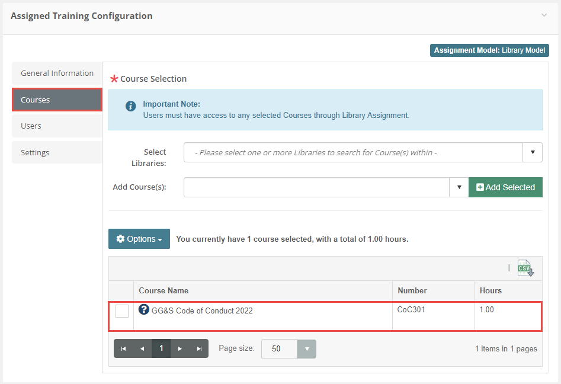The height and width of the screenshot is (384, 561).
Task: Export course list to CSV
Action: [525, 268]
